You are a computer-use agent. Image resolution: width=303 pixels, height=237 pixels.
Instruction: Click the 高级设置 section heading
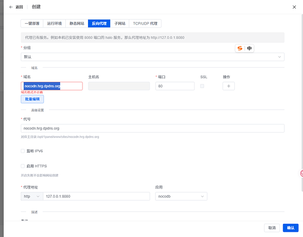[37, 110]
